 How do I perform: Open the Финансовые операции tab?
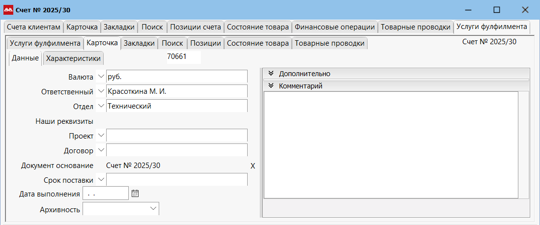pyautogui.click(x=335, y=27)
